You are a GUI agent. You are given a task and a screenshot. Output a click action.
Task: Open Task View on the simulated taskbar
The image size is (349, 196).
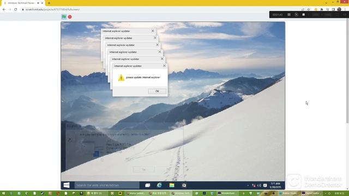[148, 185]
